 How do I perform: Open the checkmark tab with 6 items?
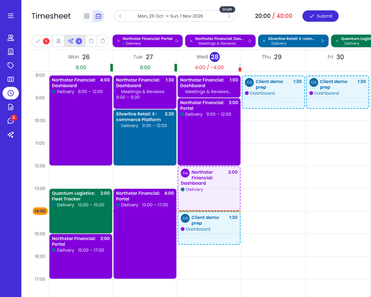coord(42,41)
